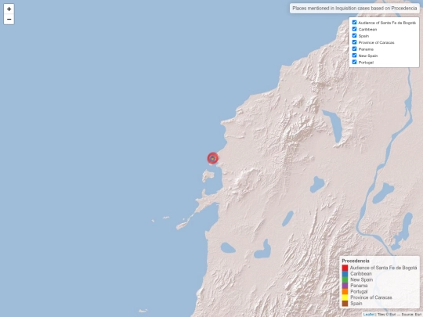Zoom in on the map

[x=9, y=9]
